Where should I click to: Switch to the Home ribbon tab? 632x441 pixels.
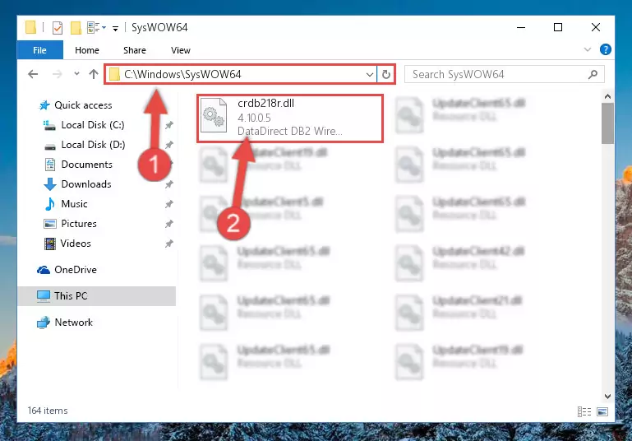(87, 50)
